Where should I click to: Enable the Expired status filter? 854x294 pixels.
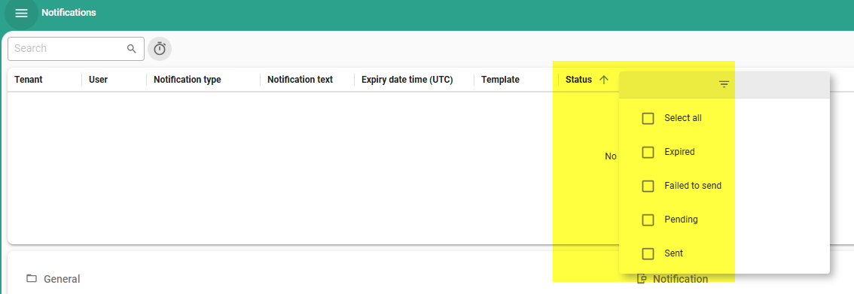click(648, 152)
